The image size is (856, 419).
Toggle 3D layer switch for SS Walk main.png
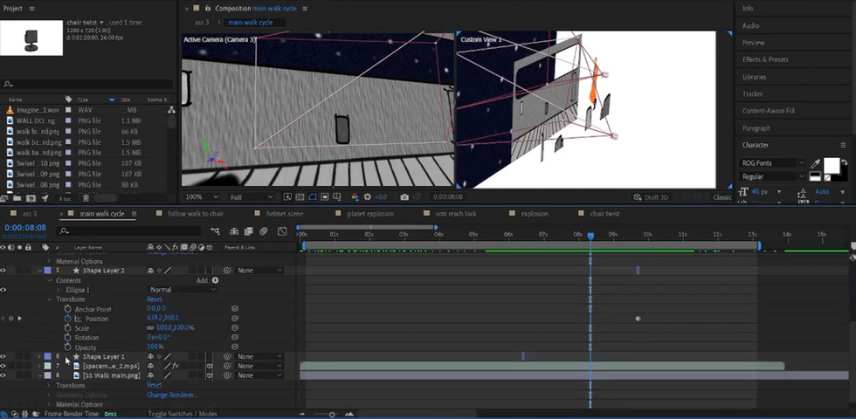point(209,375)
